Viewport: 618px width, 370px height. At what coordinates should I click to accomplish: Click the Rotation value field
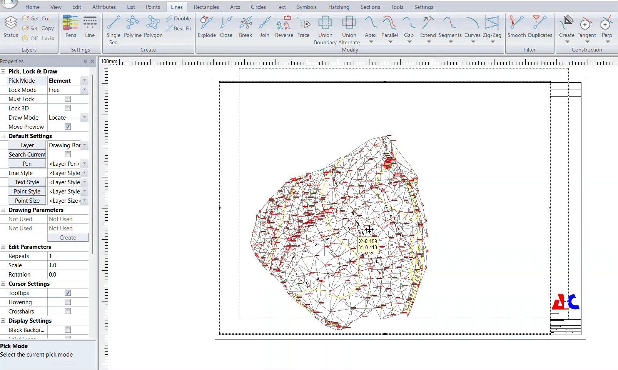click(68, 274)
